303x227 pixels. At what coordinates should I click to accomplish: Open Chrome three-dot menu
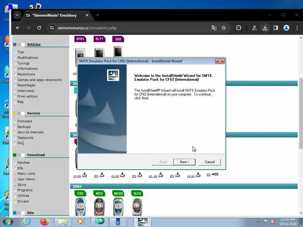pyautogui.click(x=297, y=28)
